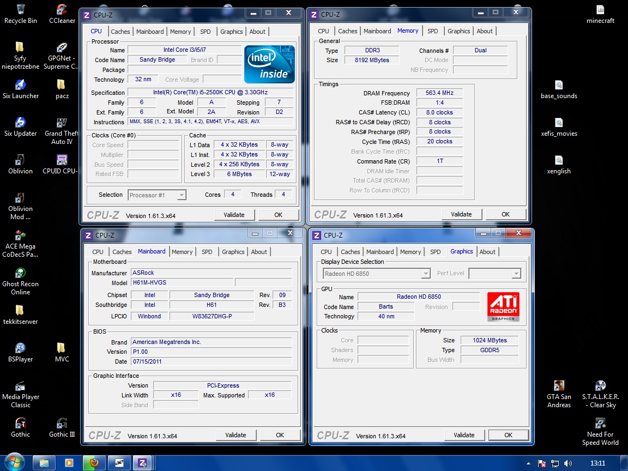Open CPUID CPU-Z desktop shortcut

61,165
